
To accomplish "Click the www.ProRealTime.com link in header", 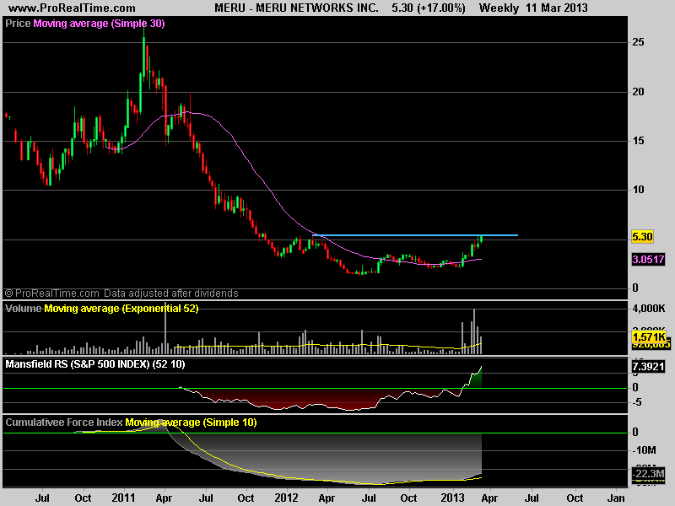I will [57, 8].
